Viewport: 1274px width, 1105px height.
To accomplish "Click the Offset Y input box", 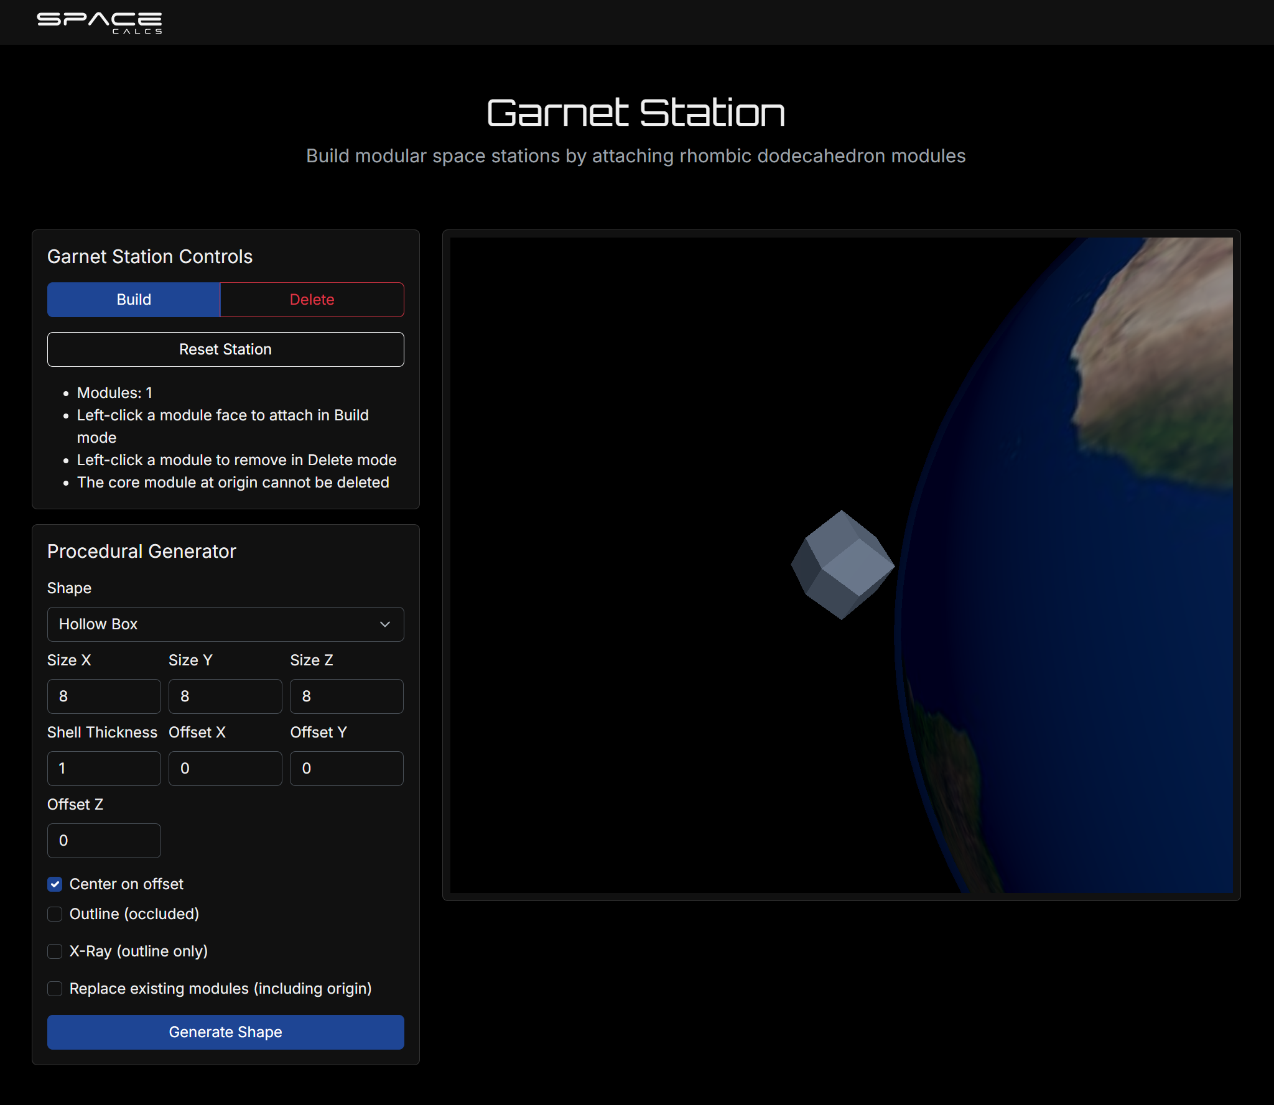I will pos(346,769).
